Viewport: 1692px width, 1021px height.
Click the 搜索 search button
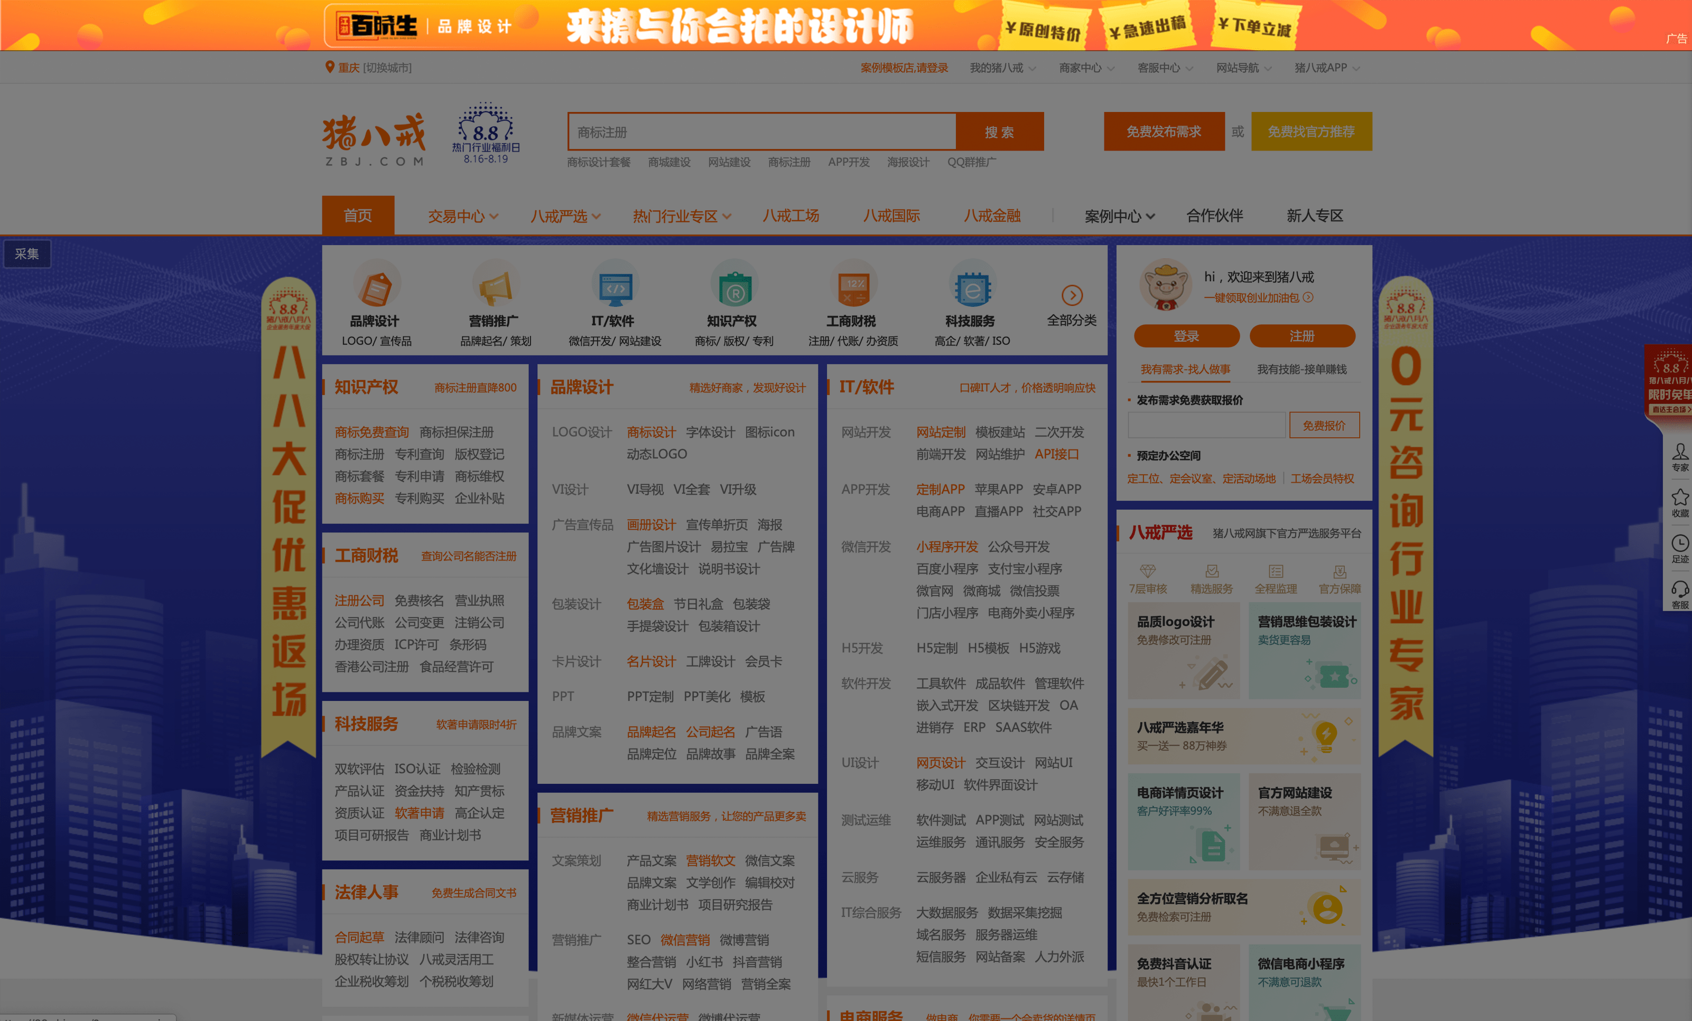999,132
